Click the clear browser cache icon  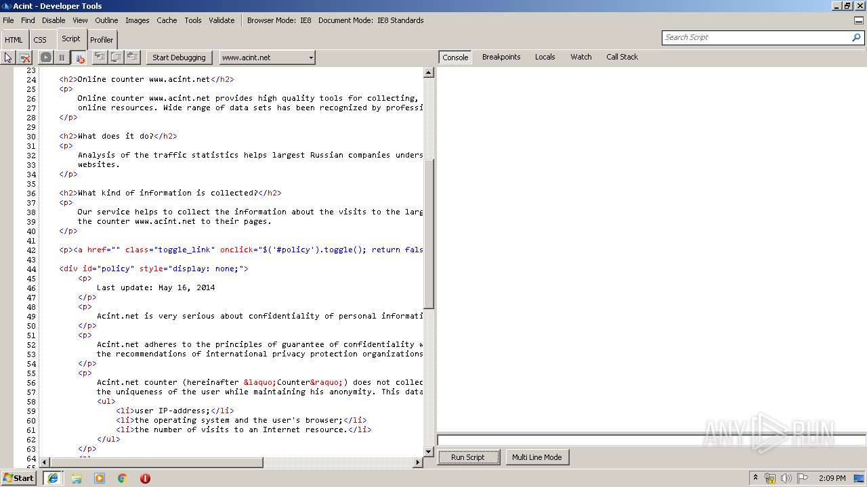24,57
